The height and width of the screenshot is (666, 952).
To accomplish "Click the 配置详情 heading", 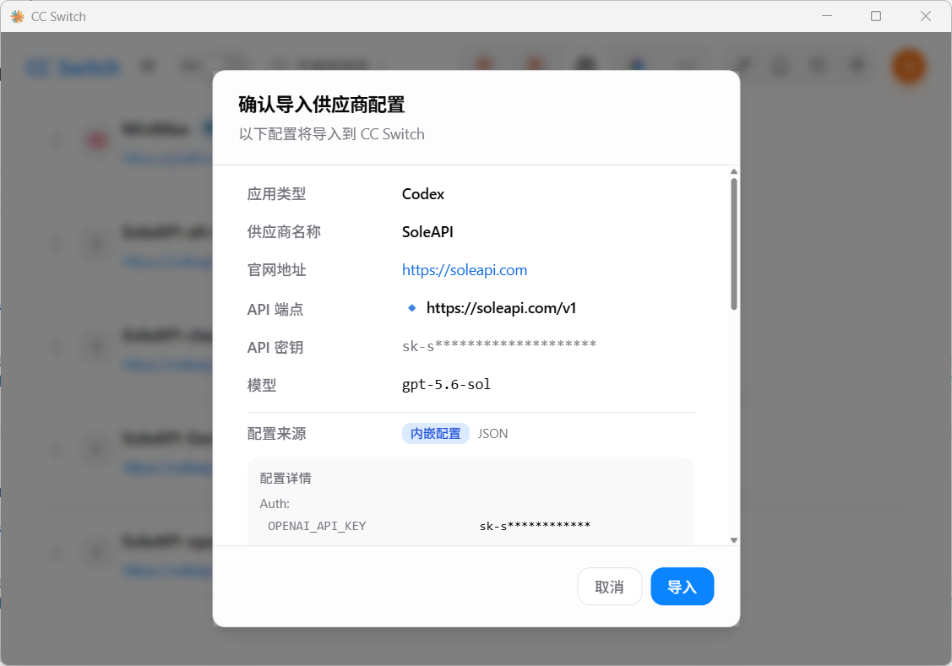I will pos(286,478).
